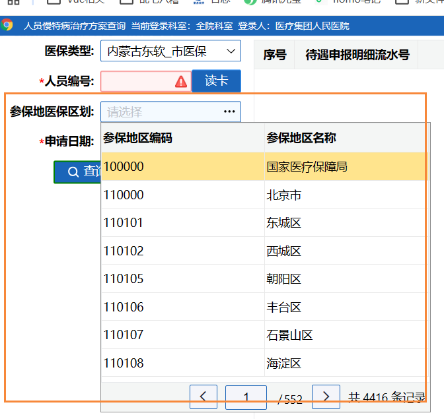
Task: Click the red warning icon in 人员编号 field
Action: pos(181,81)
